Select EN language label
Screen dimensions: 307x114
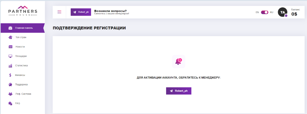(x=257, y=12)
